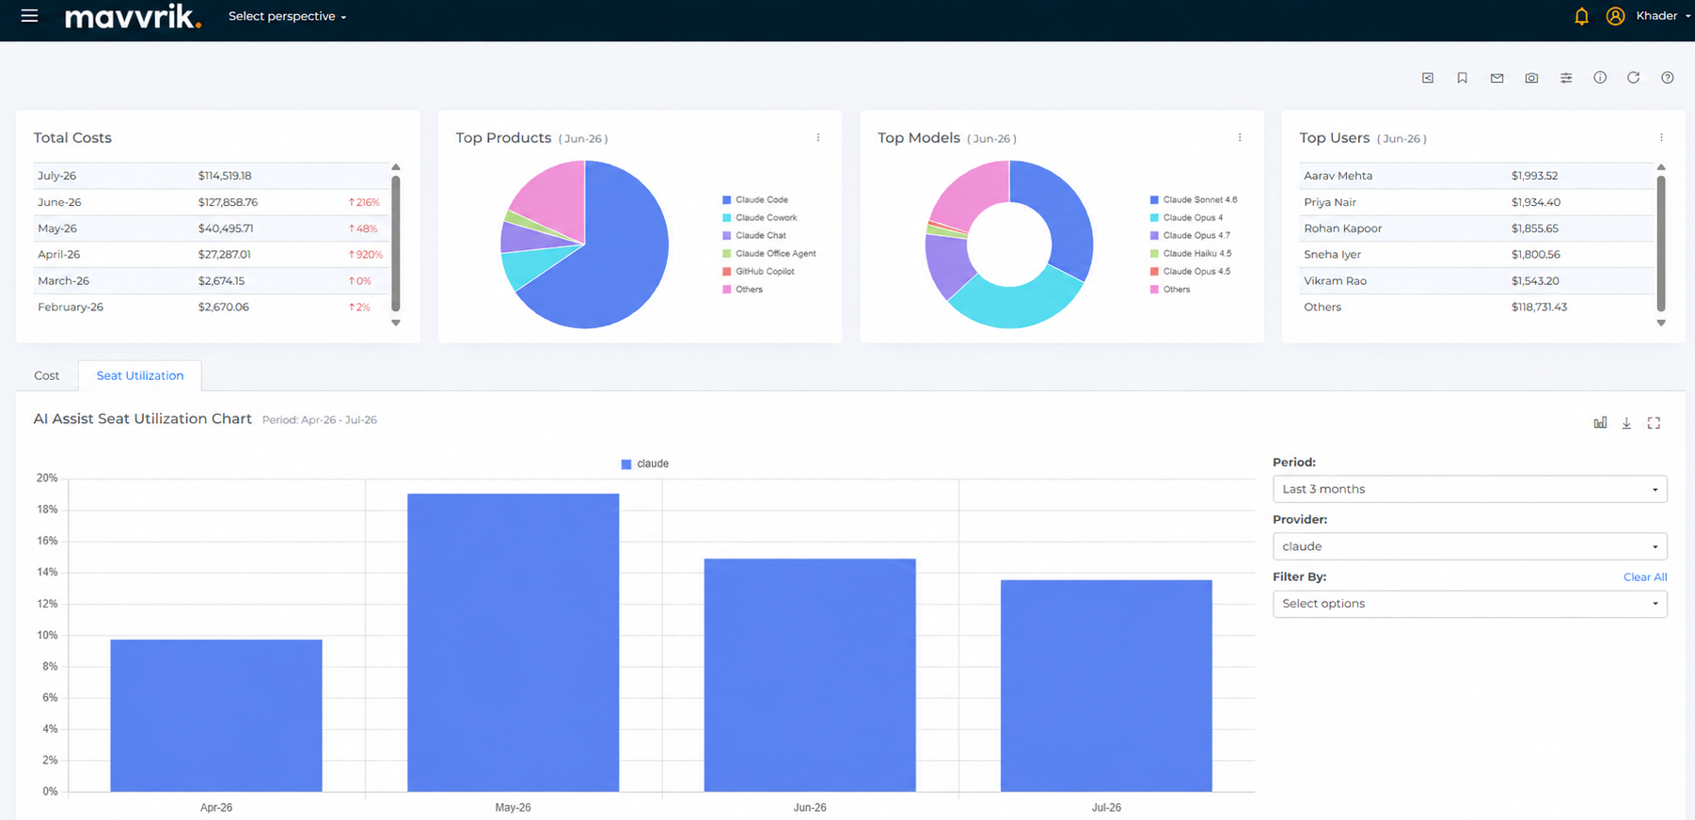1695x820 pixels.
Task: Download the Seat Utilization chart
Action: point(1626,423)
